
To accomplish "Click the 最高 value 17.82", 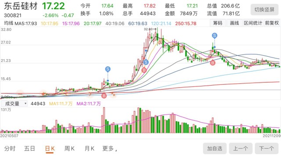I will pos(149,6).
